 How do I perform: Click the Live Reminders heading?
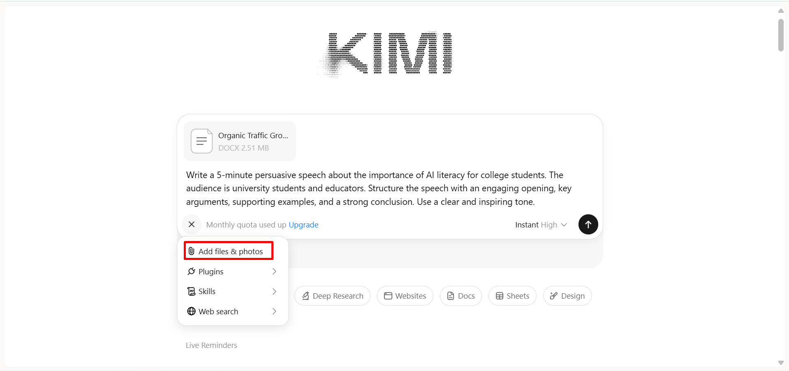coord(211,345)
